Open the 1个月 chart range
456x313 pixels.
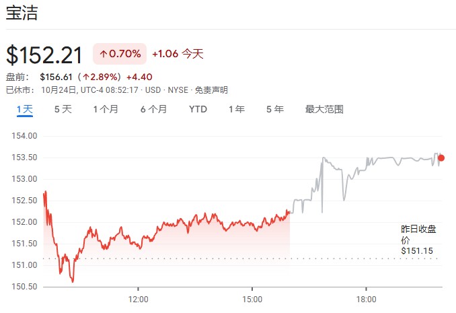[x=106, y=109]
